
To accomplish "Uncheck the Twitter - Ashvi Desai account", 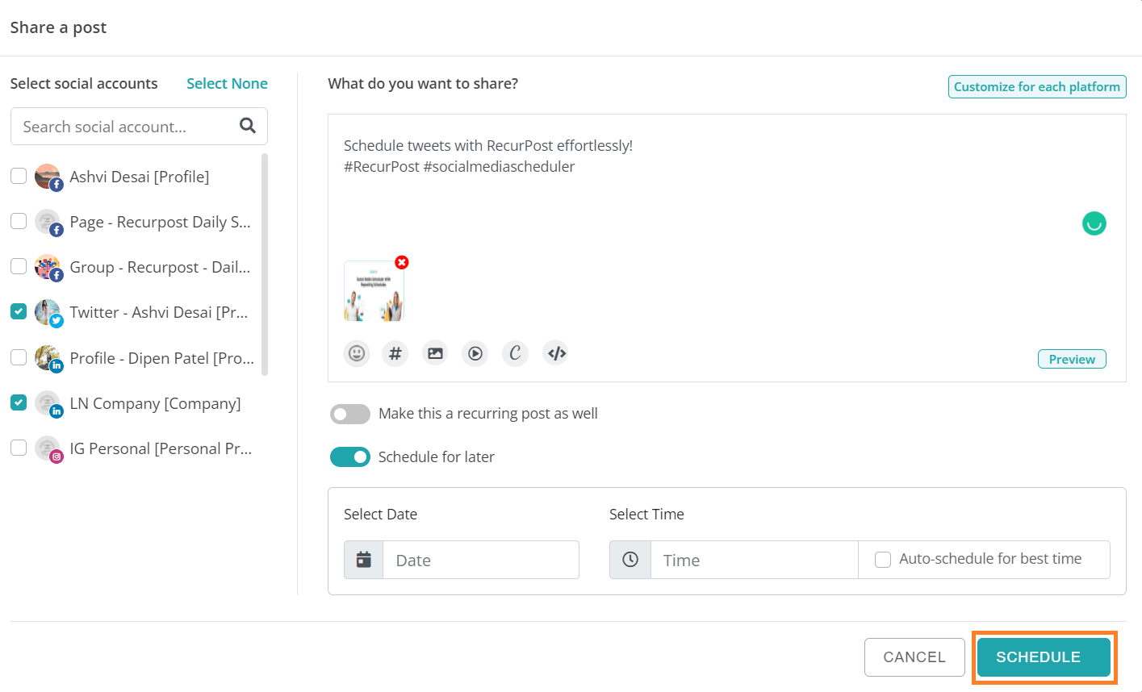I will tap(18, 311).
